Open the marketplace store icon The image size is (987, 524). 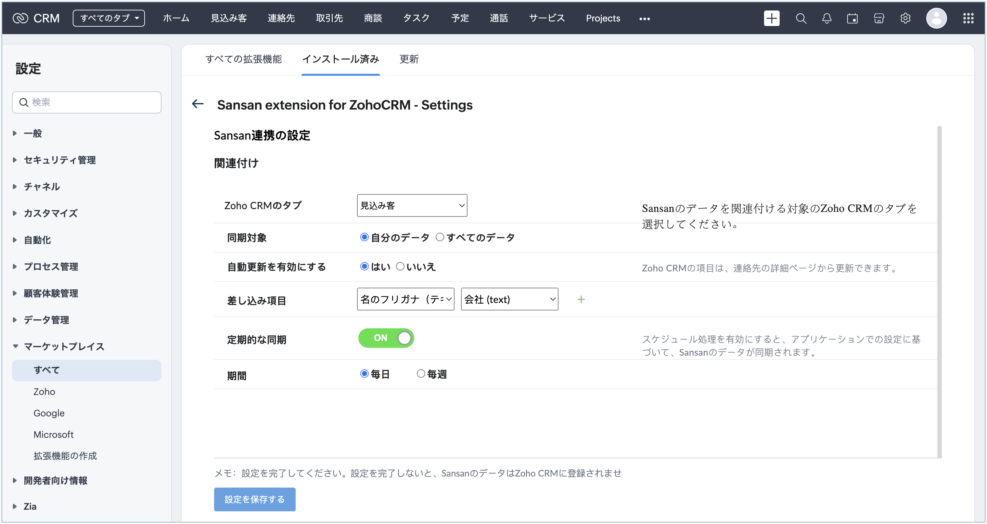click(x=878, y=18)
